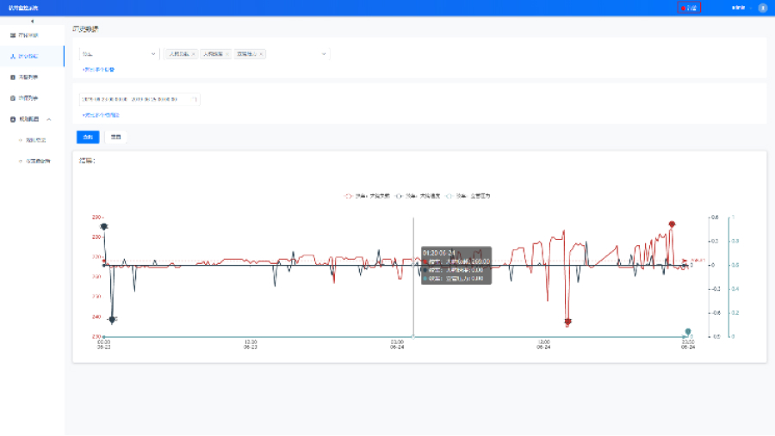Select the highlighted blue sidebar item with the branch icon

(x=32, y=56)
